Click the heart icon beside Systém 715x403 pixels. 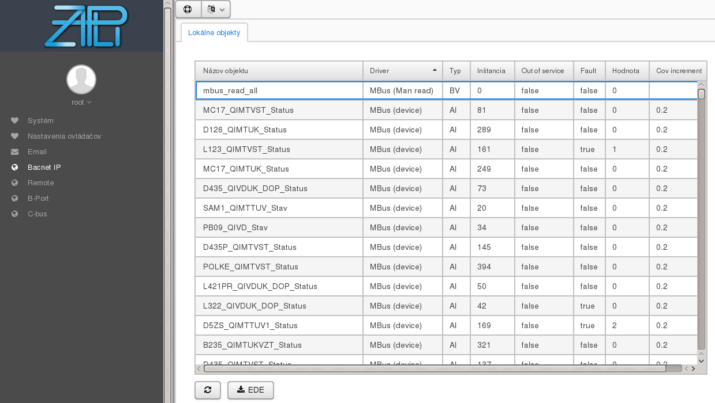click(15, 121)
